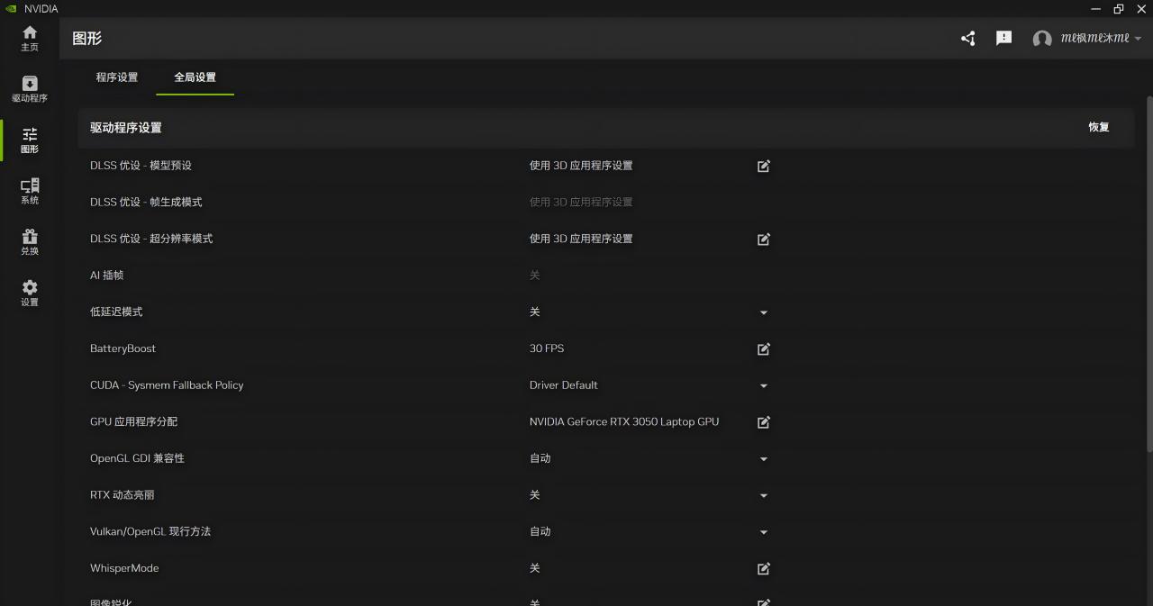Click the 关 value for RTX 动态亮丽

pyautogui.click(x=535, y=495)
